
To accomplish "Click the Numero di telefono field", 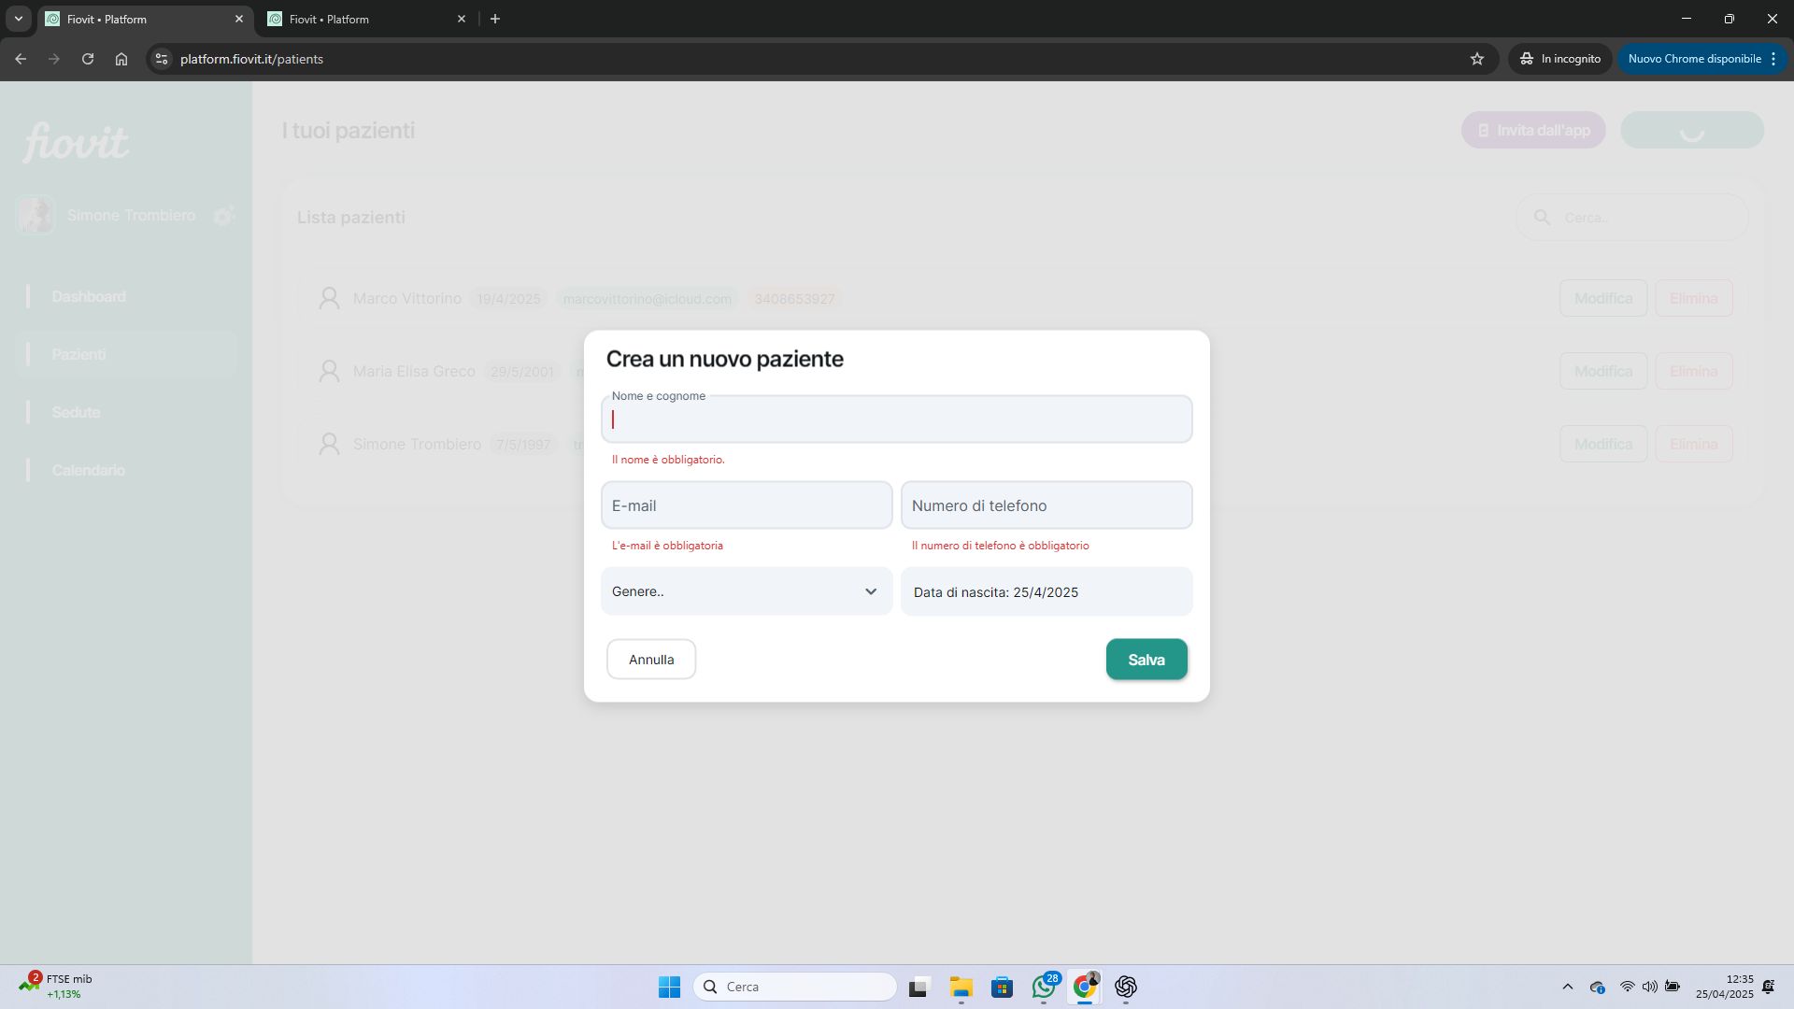I will 1046,505.
